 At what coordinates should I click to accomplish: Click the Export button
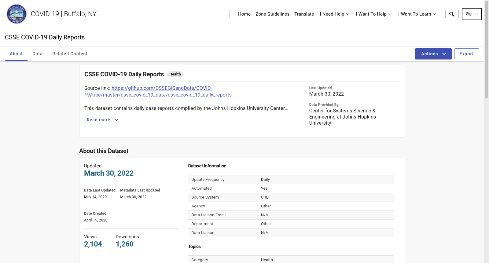tap(466, 54)
